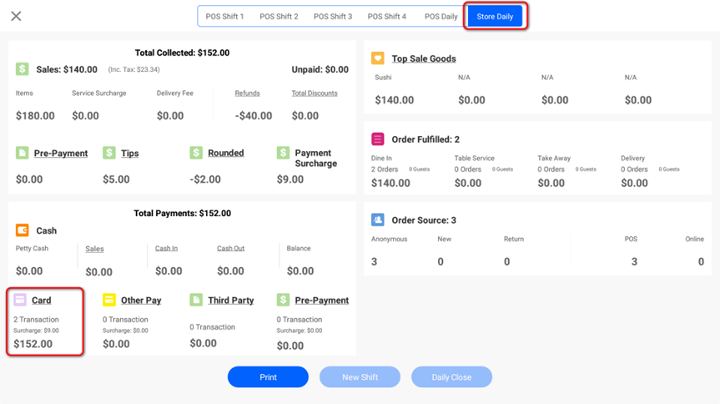Click the green Tips dollar icon
The image size is (720, 404).
pyautogui.click(x=109, y=154)
